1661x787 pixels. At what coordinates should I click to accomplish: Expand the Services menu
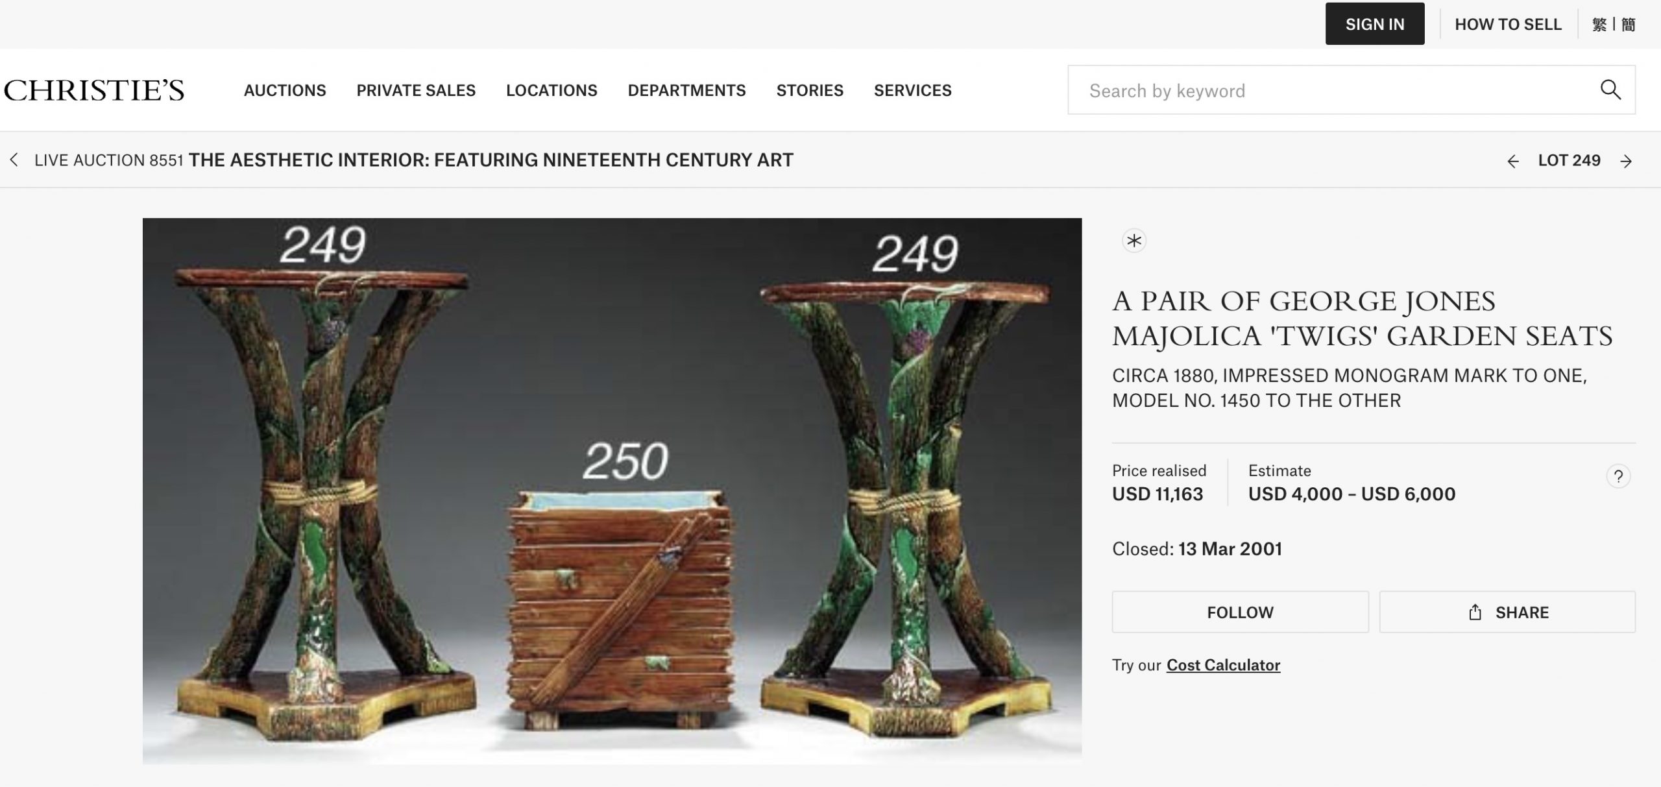pyautogui.click(x=912, y=90)
